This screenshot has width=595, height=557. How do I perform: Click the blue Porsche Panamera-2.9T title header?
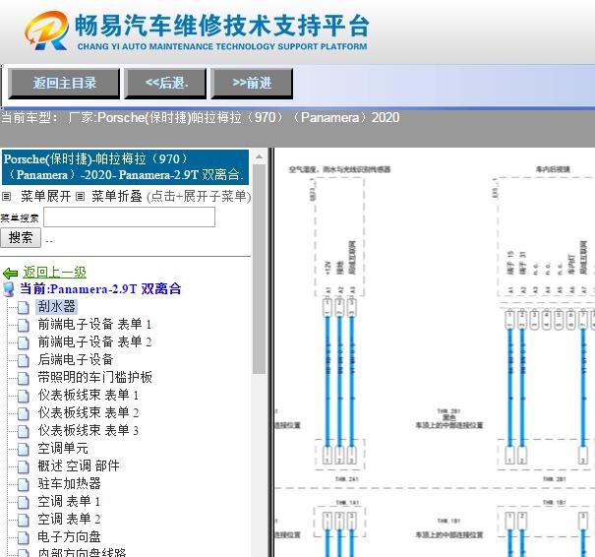[x=125, y=167]
